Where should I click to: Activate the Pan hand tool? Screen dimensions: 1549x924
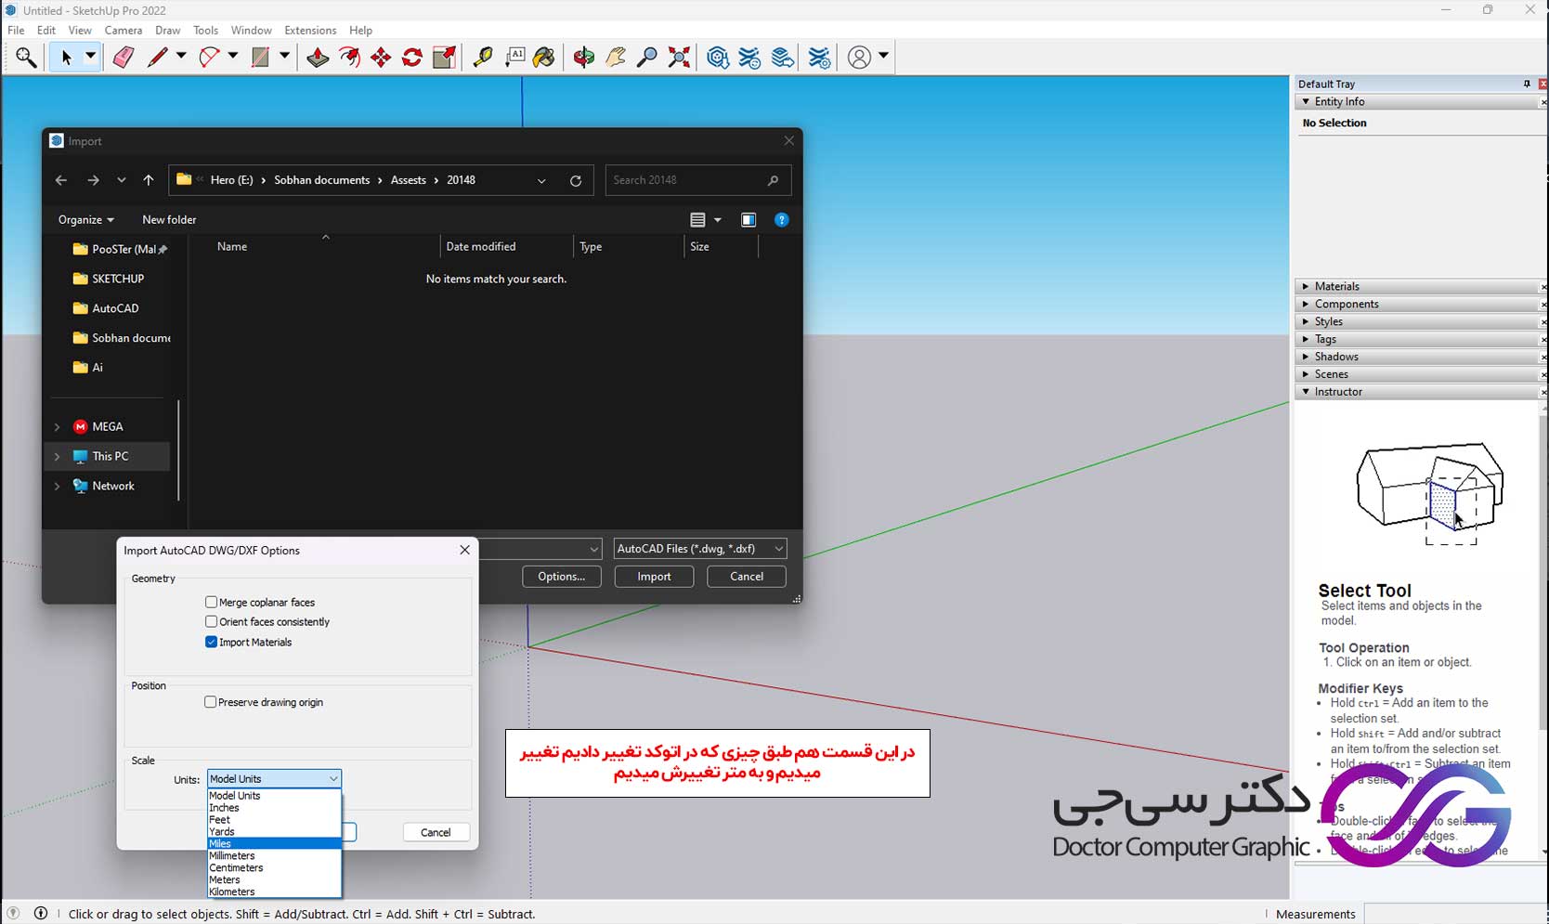(616, 58)
